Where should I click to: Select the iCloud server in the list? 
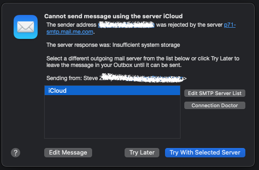click(112, 90)
